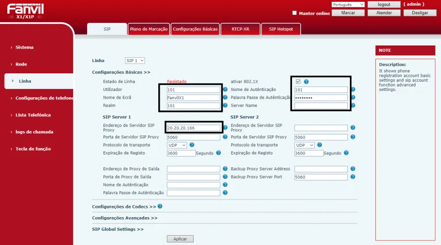Image resolution: width=441 pixels, height=245 pixels.
Task: Click SIP Server 1 Expiração de Registo field
Action: (x=181, y=153)
